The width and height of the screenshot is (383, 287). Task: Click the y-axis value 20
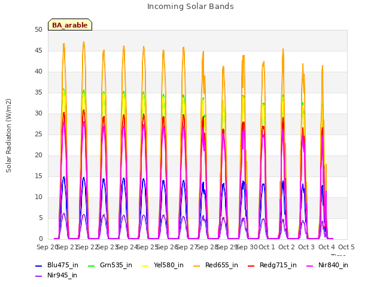click(38, 155)
